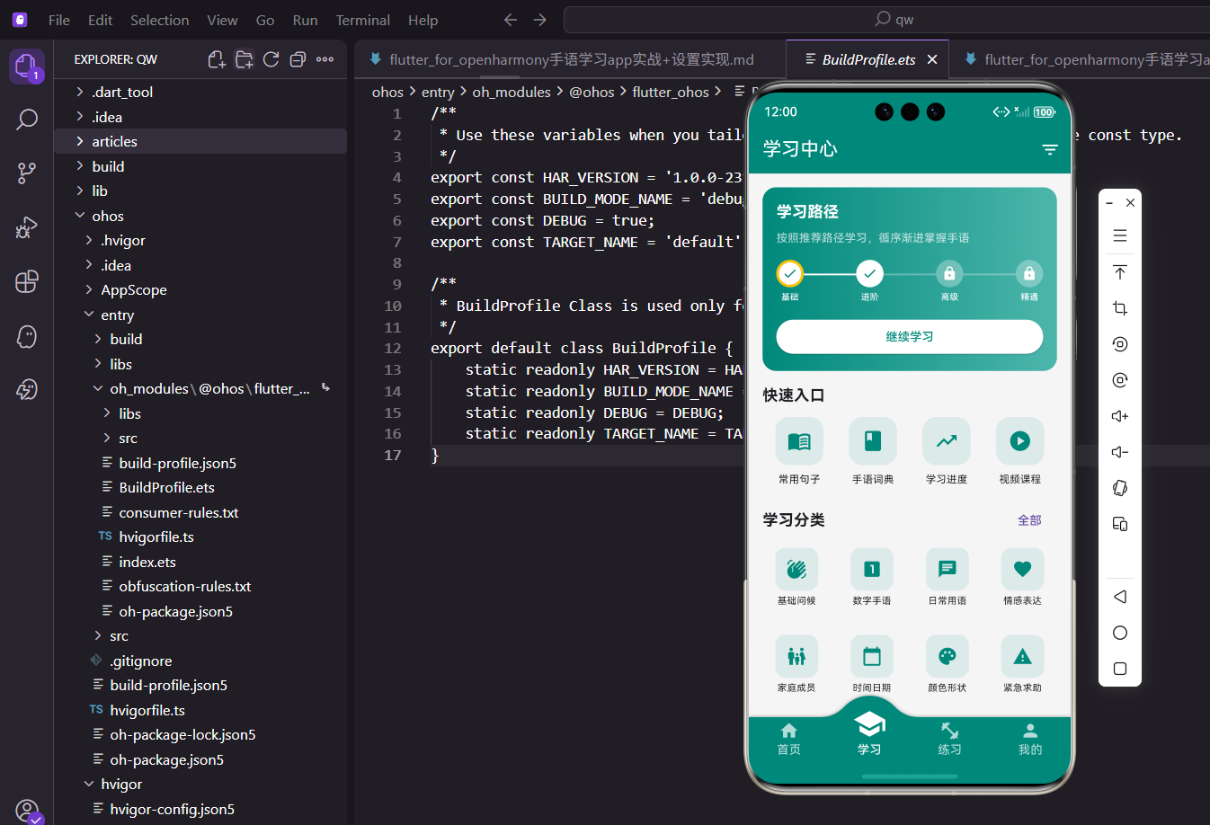Click flutter_ohos in the breadcrumb path
1210x825 pixels.
coord(671,92)
